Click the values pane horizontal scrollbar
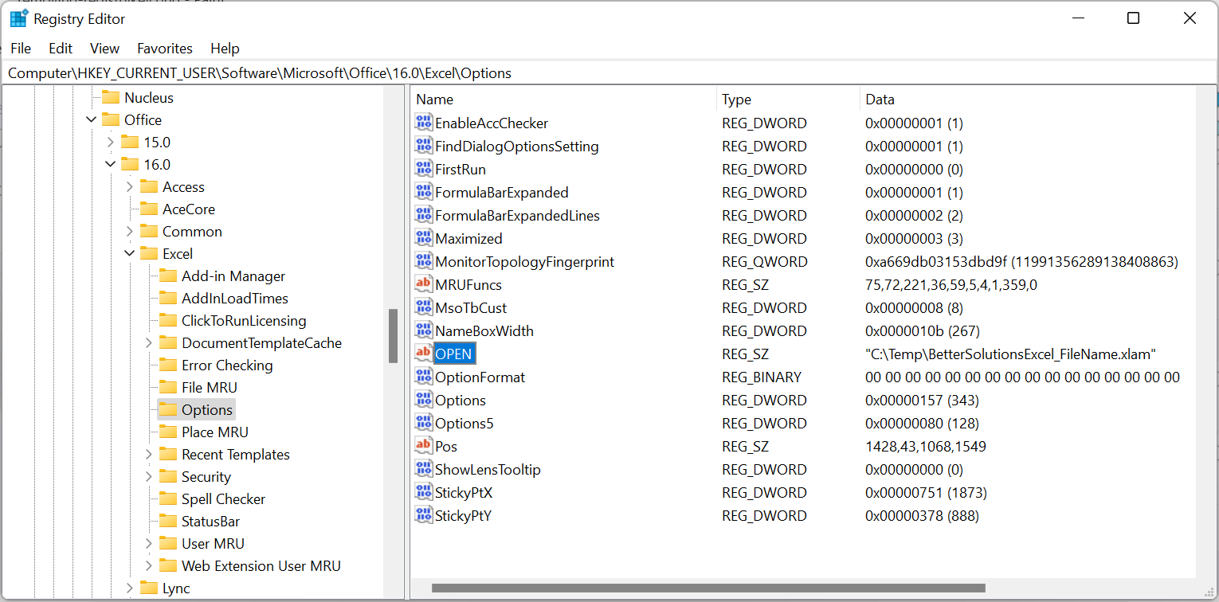The width and height of the screenshot is (1219, 602). (x=708, y=588)
